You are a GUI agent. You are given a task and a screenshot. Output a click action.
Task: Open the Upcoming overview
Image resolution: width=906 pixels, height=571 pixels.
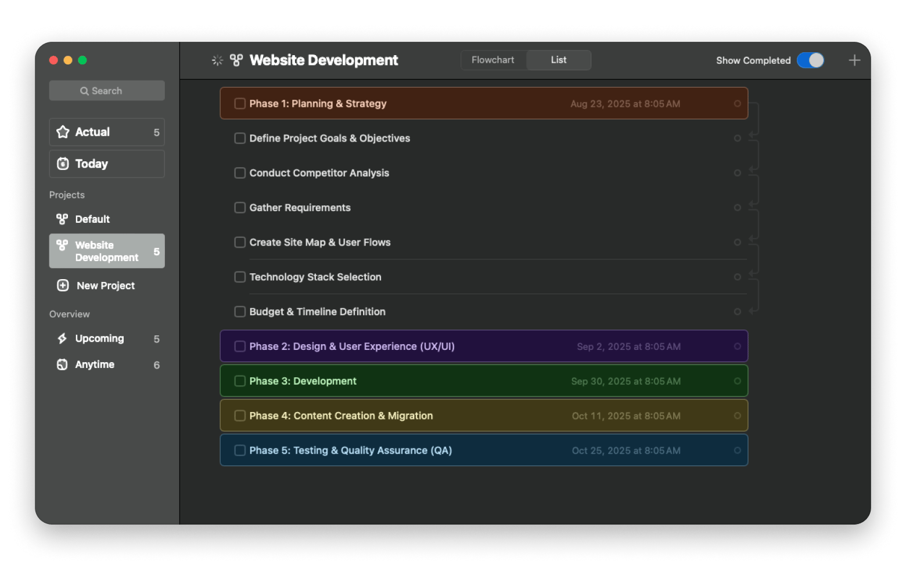point(107,338)
